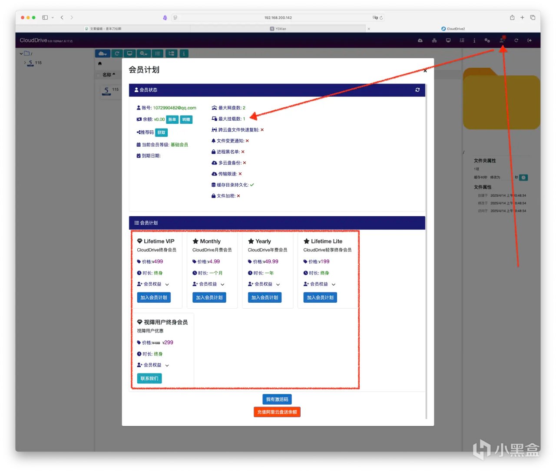Click the CloudDrive logo in the navbar
Screen dimensions: 556x472
click(33, 40)
